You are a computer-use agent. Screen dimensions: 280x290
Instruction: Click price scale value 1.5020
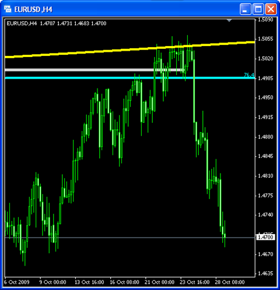(265, 59)
